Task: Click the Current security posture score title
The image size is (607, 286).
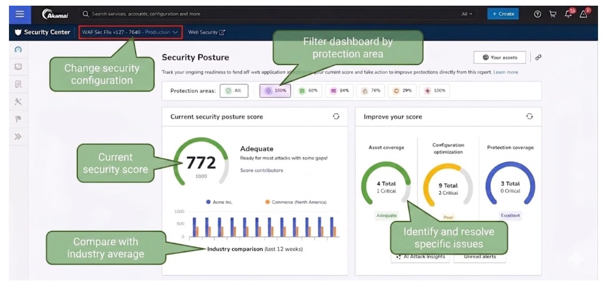Action: tap(217, 117)
